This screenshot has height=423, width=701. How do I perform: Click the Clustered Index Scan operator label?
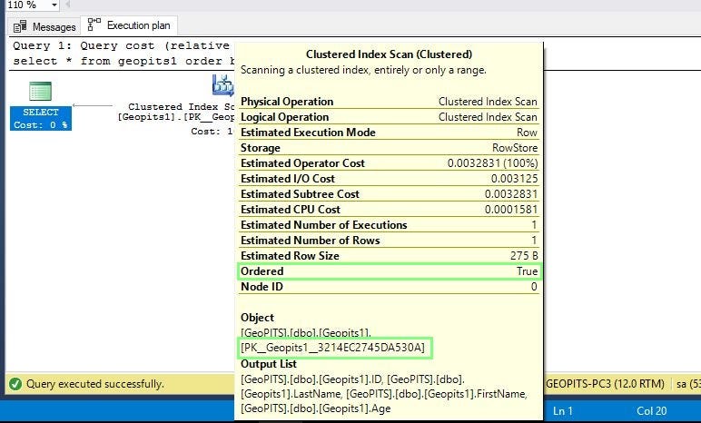pyautogui.click(x=176, y=119)
